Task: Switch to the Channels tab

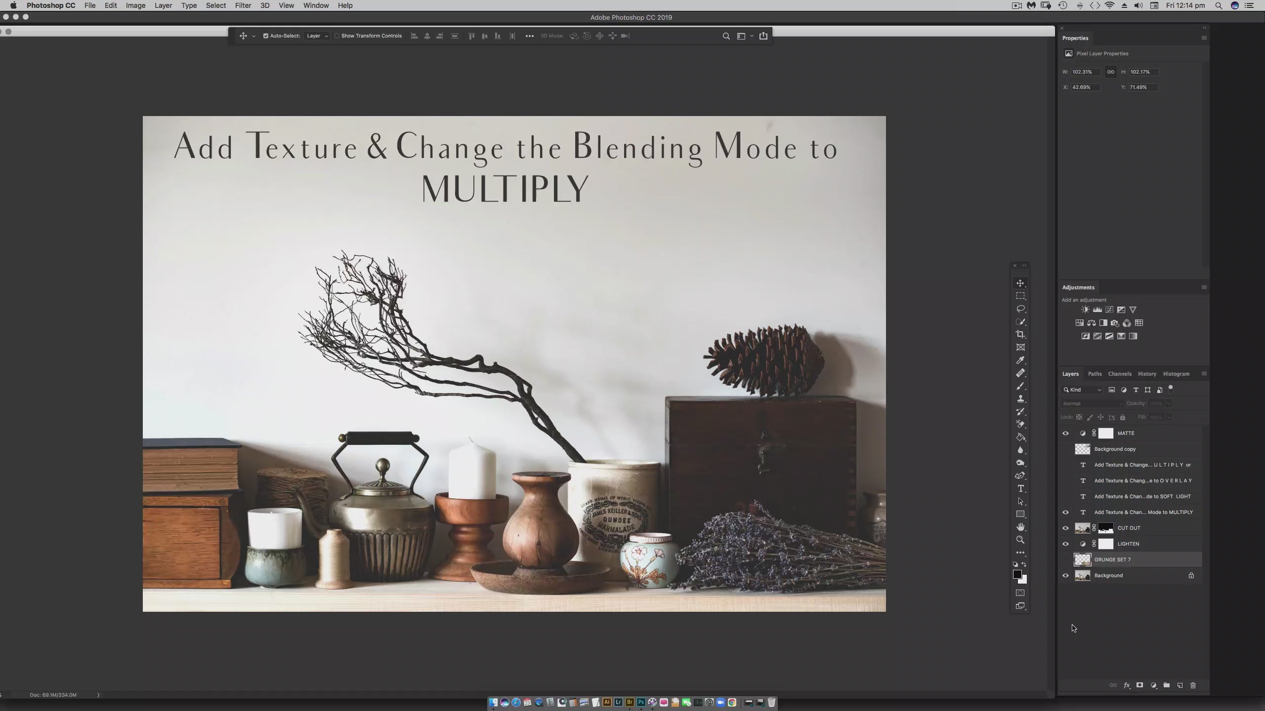Action: [x=1119, y=374]
